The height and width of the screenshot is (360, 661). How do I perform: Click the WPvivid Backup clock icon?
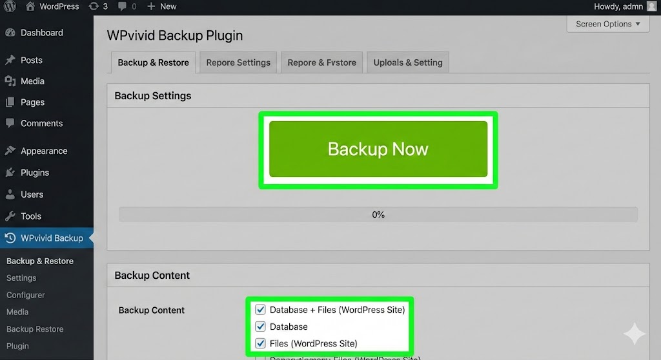click(10, 238)
